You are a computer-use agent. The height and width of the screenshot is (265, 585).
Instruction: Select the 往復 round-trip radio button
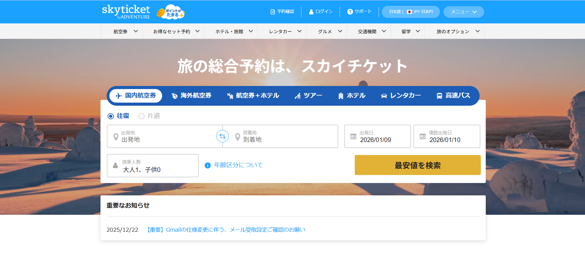pos(111,116)
